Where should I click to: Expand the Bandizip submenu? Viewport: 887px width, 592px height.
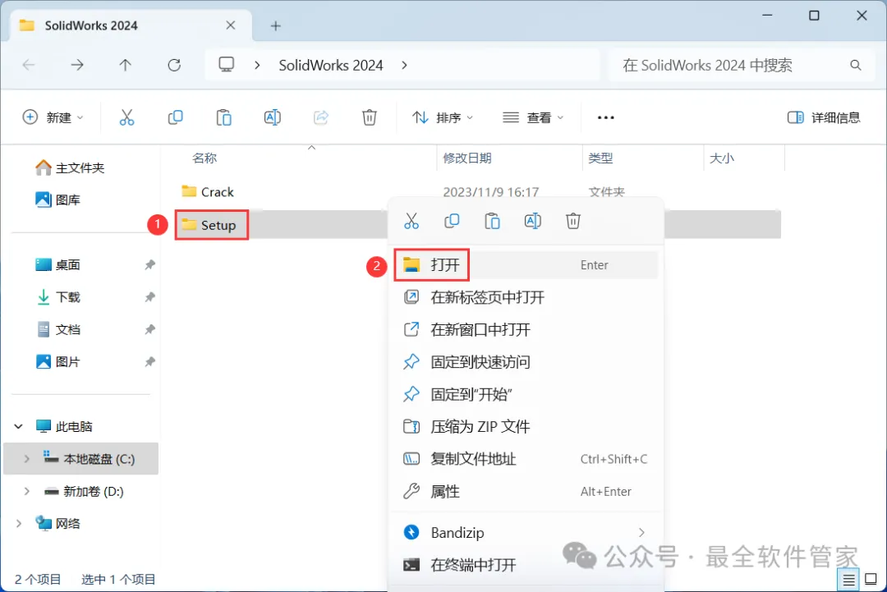[641, 533]
